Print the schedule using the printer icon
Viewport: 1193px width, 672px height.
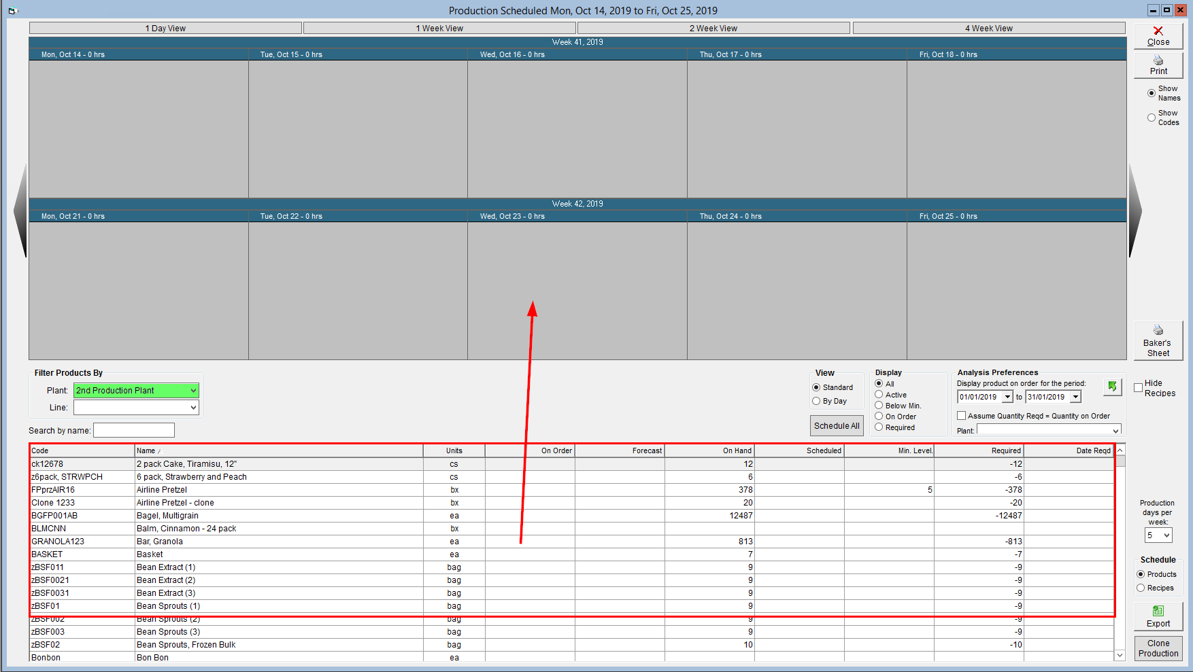(1158, 65)
